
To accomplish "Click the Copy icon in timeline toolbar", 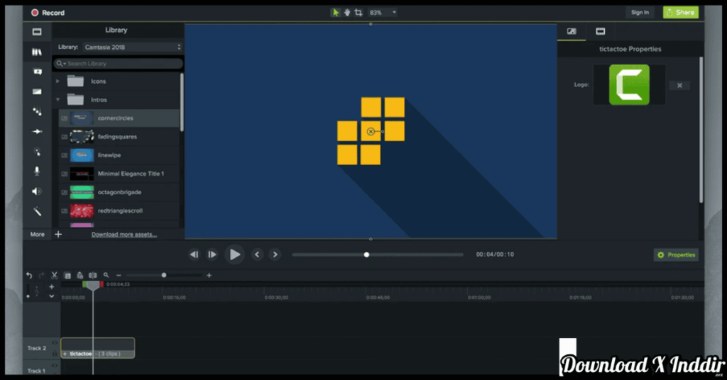I will pyautogui.click(x=67, y=275).
